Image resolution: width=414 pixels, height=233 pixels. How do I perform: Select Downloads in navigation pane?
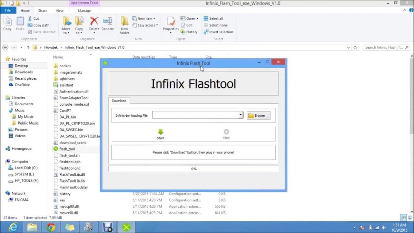pyautogui.click(x=23, y=72)
